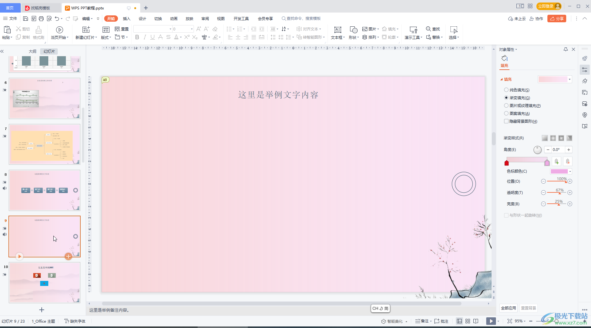Click the Presentation Tools icon
This screenshot has width=591, height=328.
pos(413,30)
